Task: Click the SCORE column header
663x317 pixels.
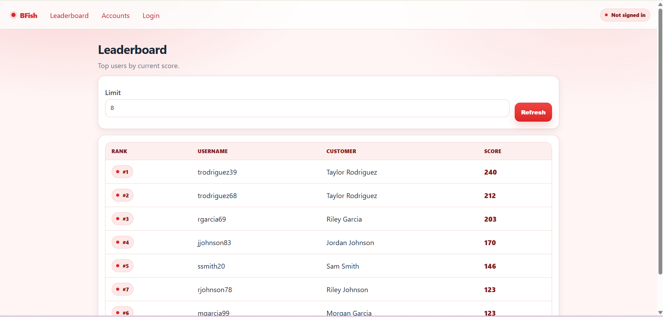Action: [493, 151]
